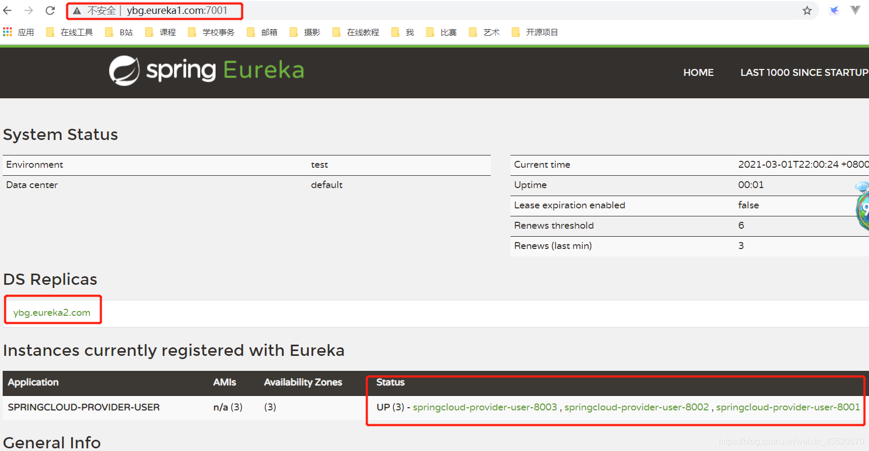Screen dimensions: 869x451
Task: Click the Status column header
Action: tap(391, 382)
